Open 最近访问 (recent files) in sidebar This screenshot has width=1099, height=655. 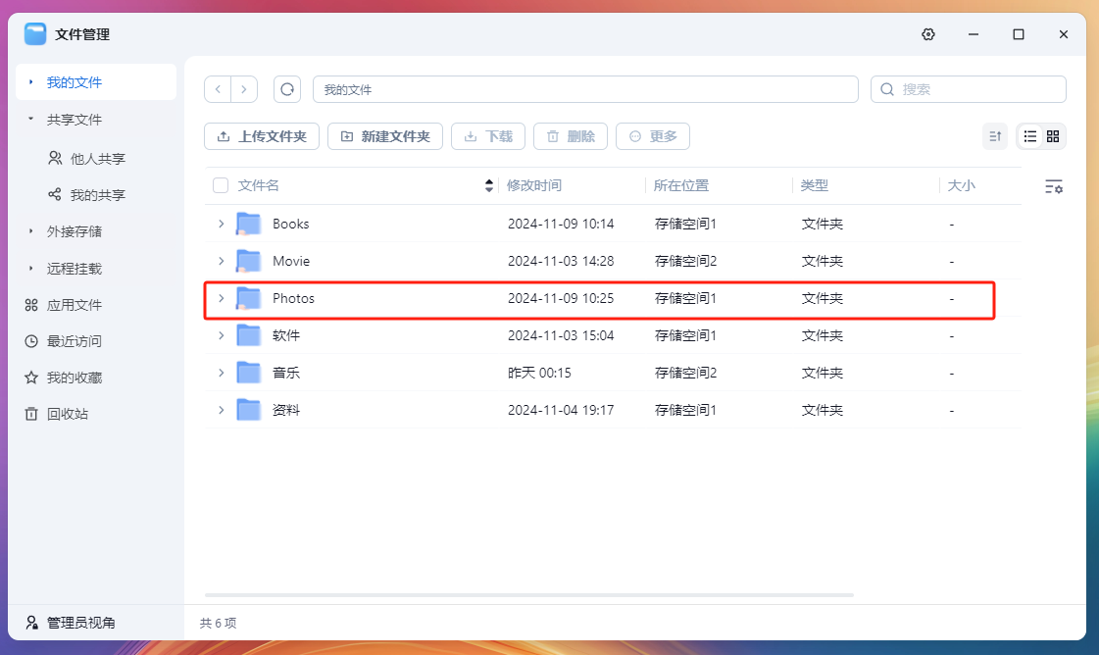[x=76, y=340]
